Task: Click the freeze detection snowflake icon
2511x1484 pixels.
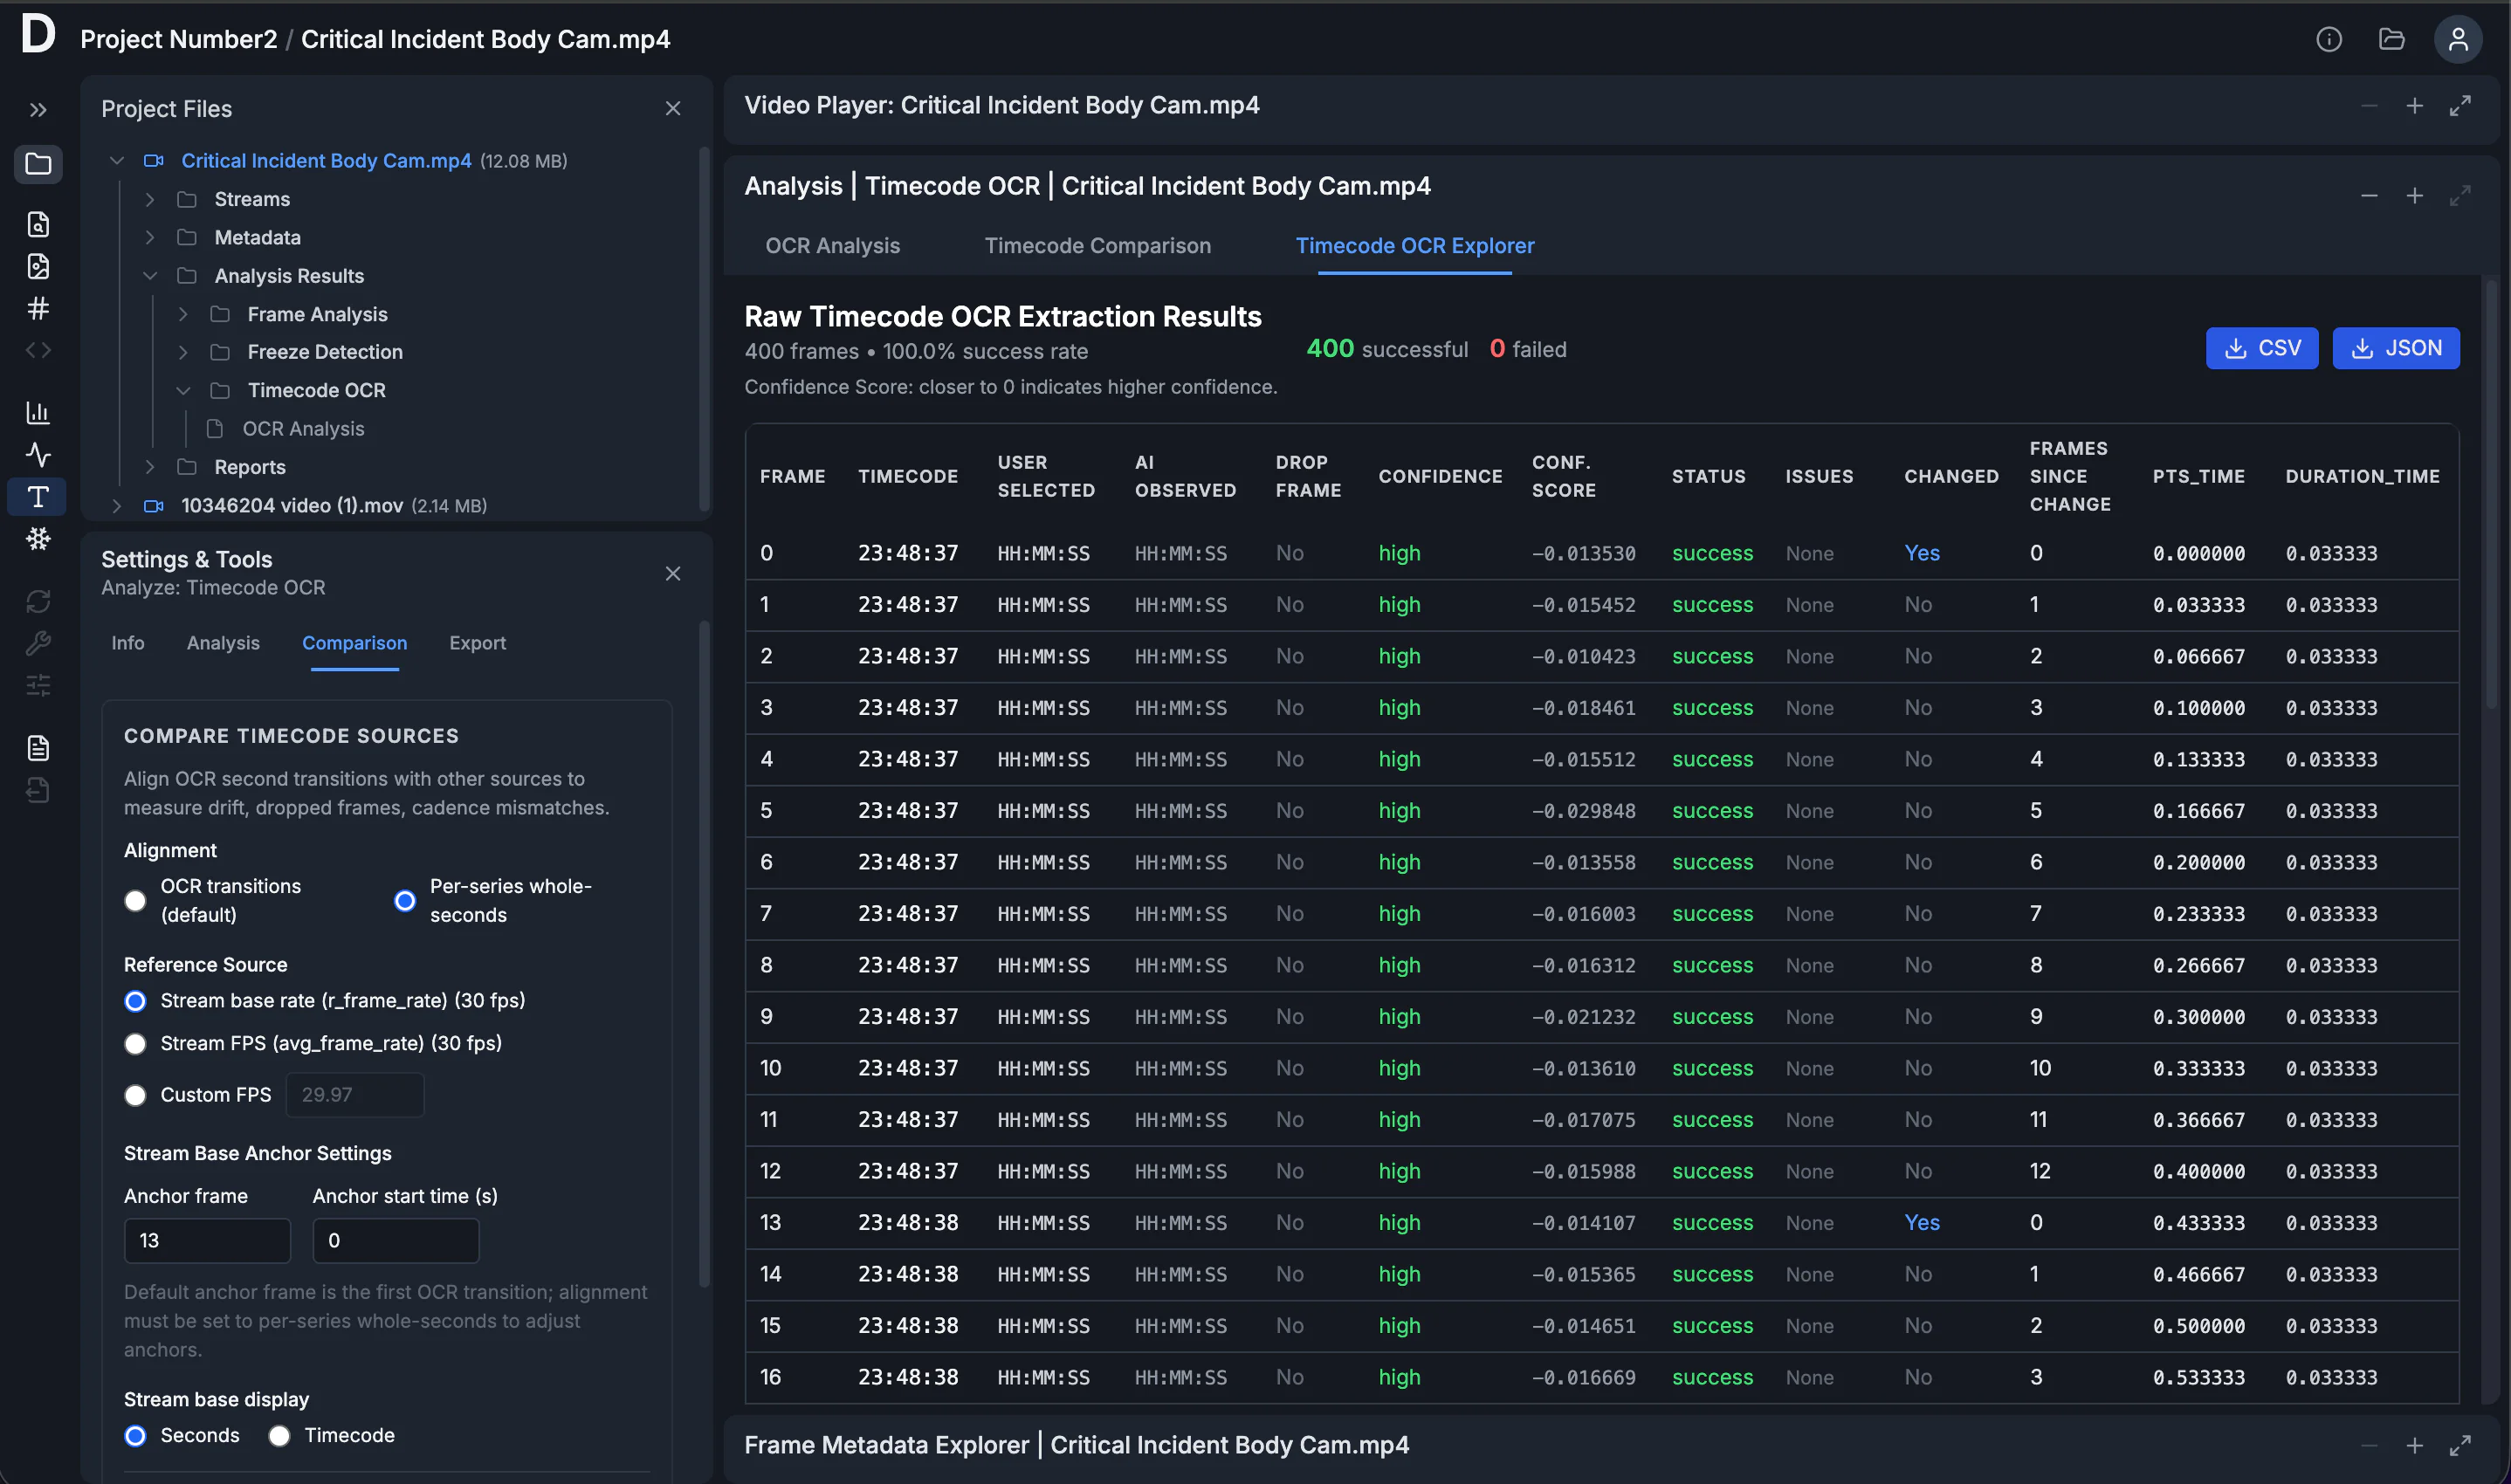Action: [38, 539]
